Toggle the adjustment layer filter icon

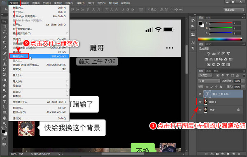[x=223, y=76]
